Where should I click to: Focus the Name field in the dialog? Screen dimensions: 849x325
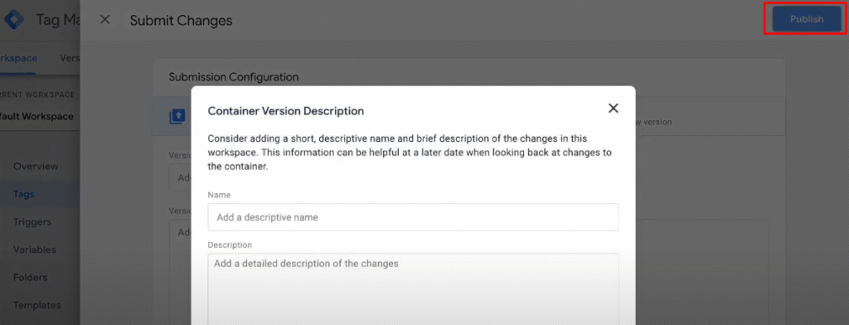(413, 217)
